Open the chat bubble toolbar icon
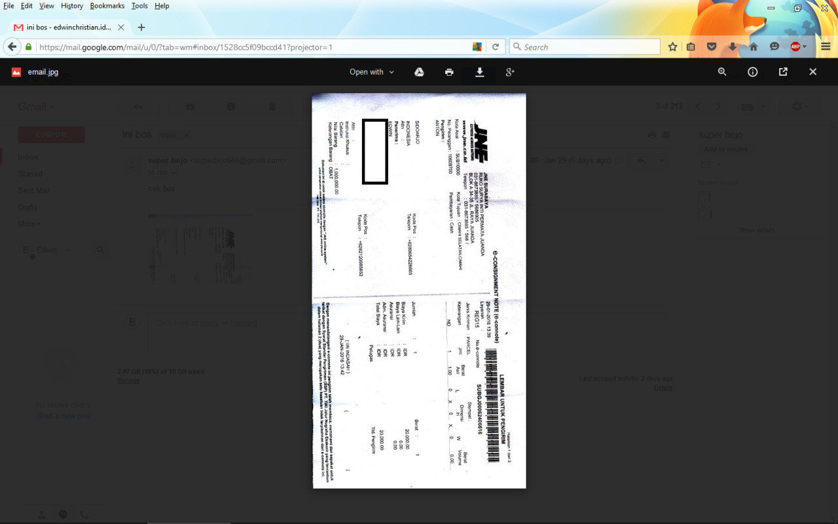This screenshot has width=838, height=524. 774,47
